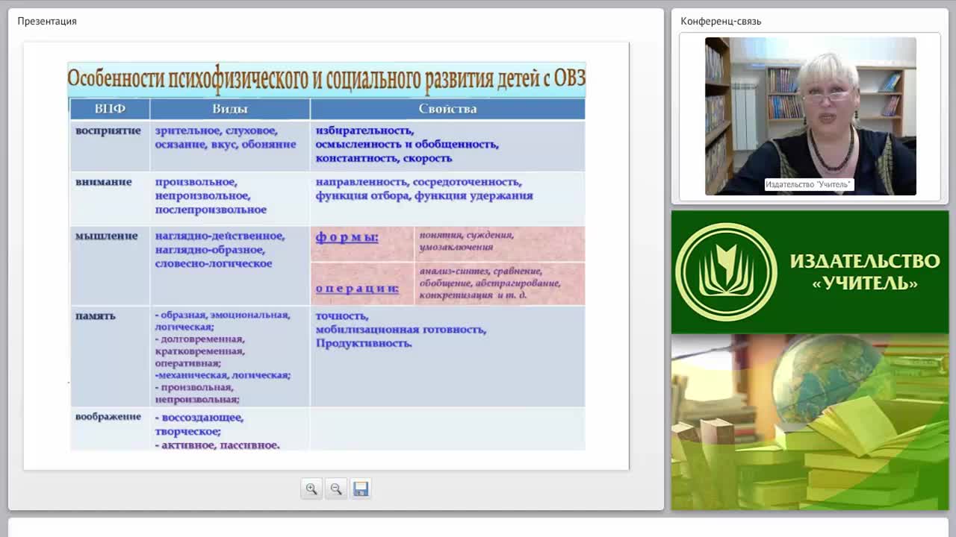
Task: Click the presenter's webcam video
Action: [810, 116]
